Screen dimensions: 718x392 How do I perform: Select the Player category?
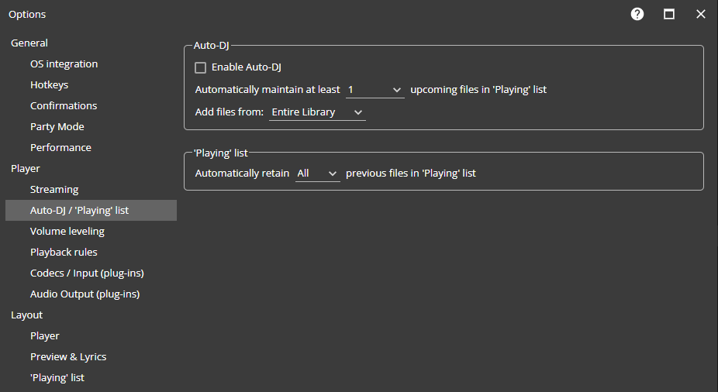(26, 169)
